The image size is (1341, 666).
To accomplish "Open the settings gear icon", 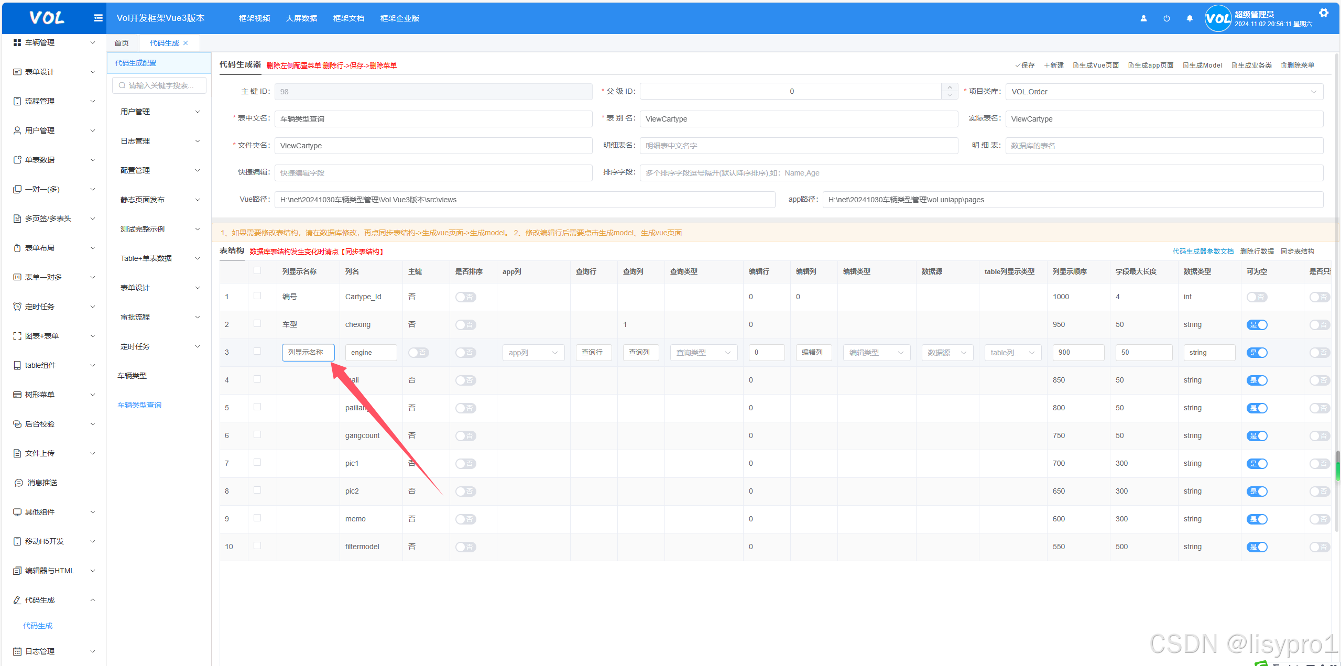I will pyautogui.click(x=1324, y=13).
